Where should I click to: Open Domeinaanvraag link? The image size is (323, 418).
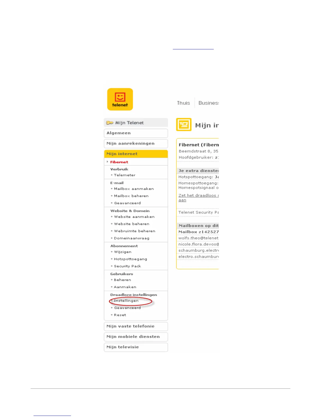coord(131,238)
